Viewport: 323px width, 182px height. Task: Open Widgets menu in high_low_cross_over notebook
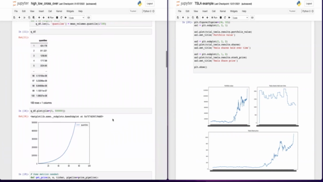pyautogui.click(x=70, y=11)
